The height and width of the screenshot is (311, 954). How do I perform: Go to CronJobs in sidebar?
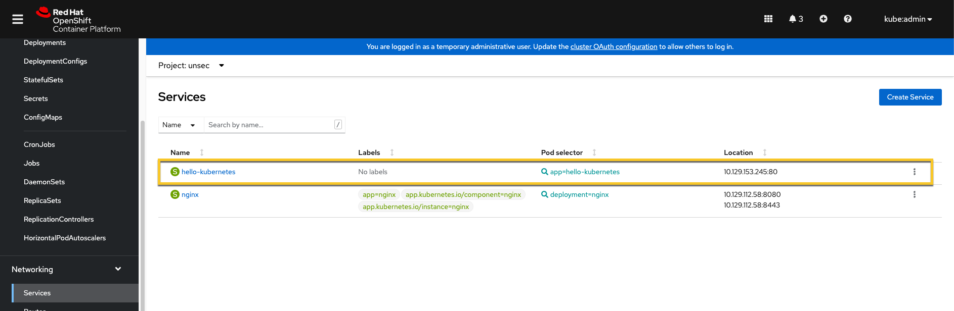39,144
